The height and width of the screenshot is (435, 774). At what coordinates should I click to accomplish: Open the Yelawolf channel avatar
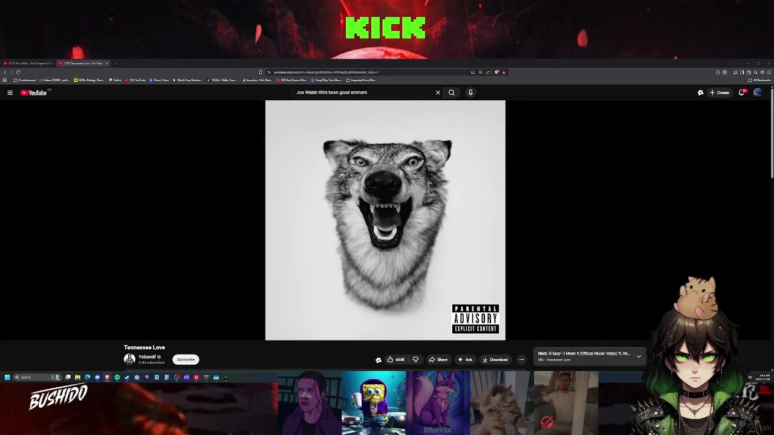[x=129, y=359]
